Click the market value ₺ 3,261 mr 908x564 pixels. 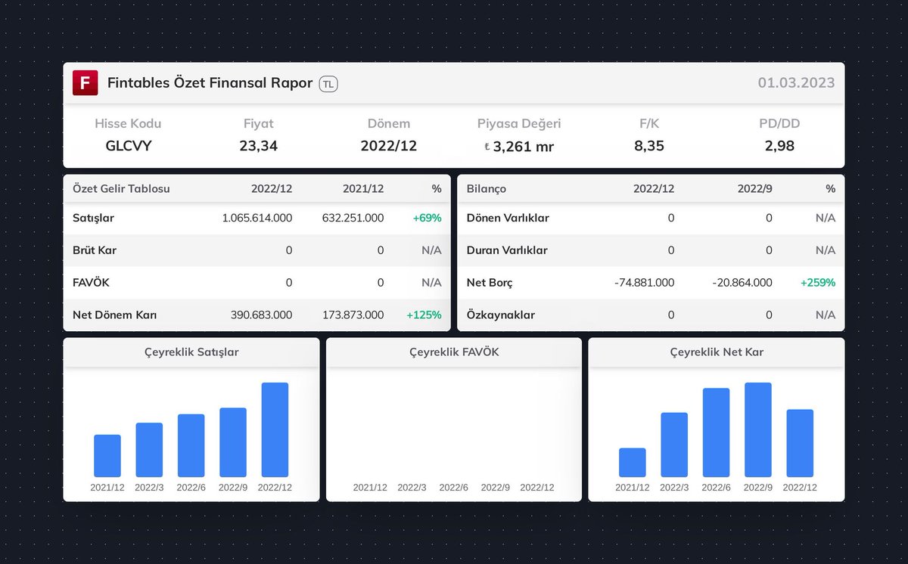click(519, 147)
